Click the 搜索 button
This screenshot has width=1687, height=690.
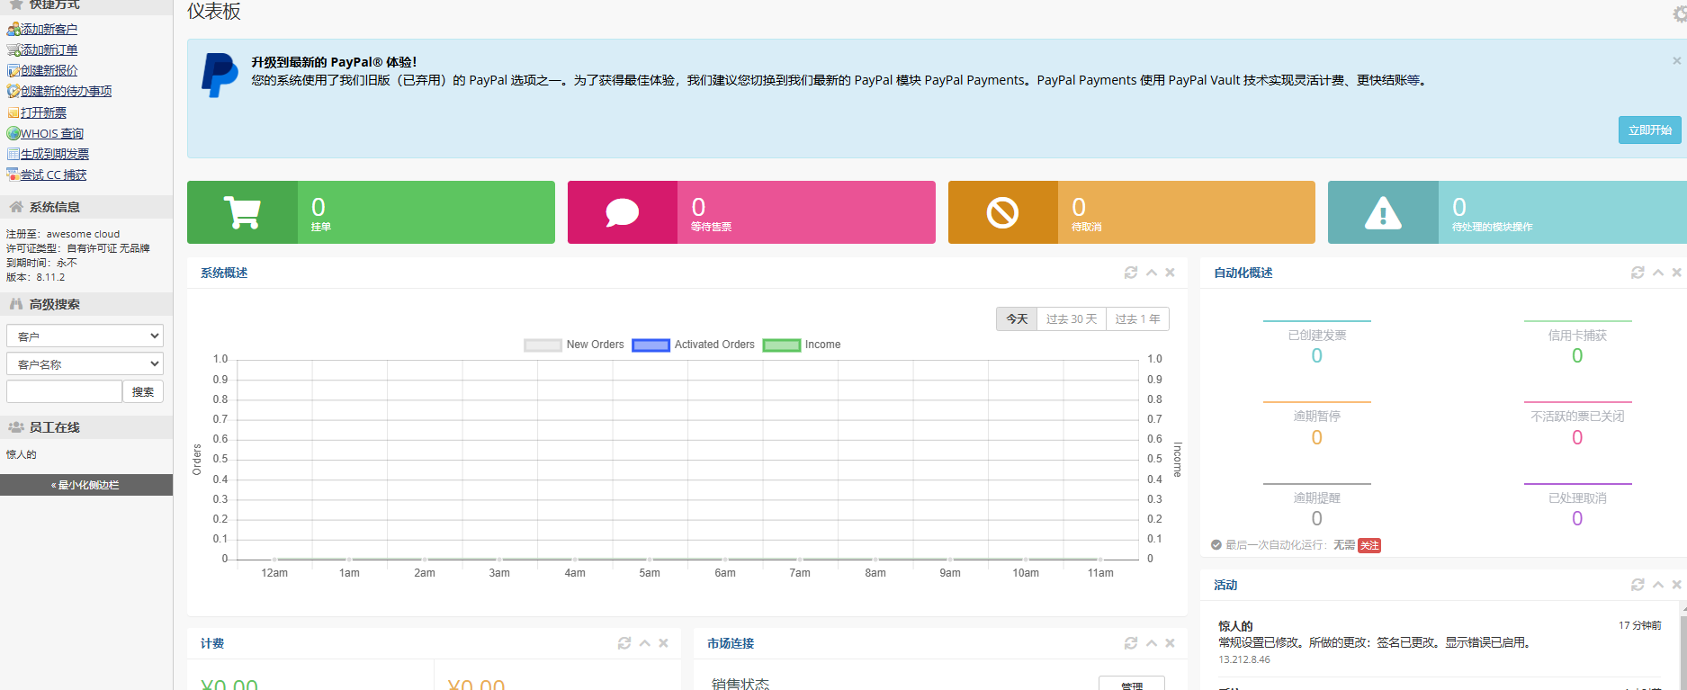click(143, 391)
